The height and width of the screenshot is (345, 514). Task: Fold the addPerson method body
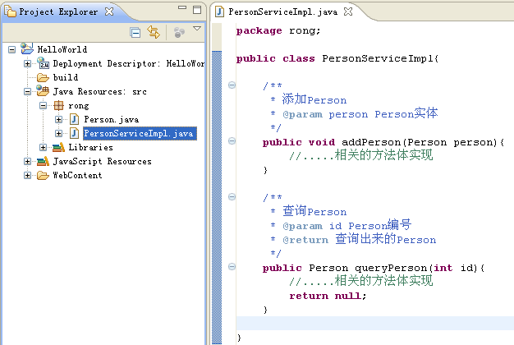232,141
